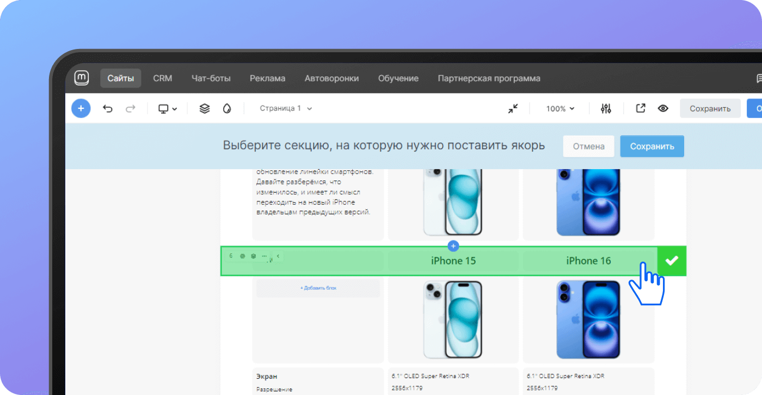The width and height of the screenshot is (762, 395).
Task: Open site in new window icon
Action: (641, 108)
